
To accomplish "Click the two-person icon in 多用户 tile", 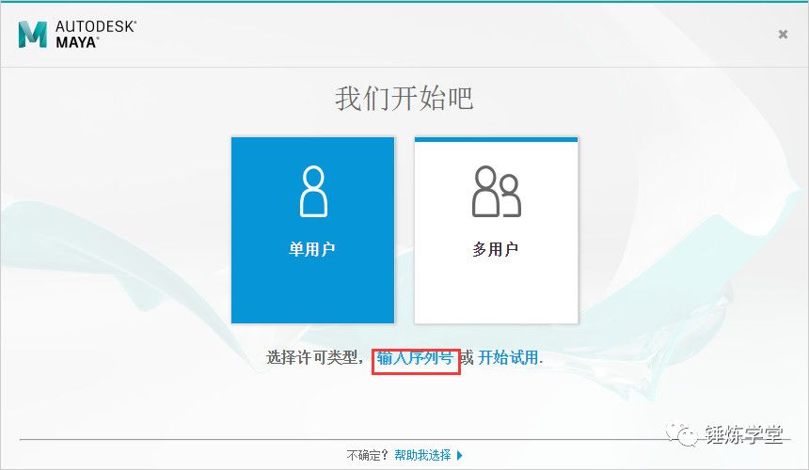I will (496, 192).
